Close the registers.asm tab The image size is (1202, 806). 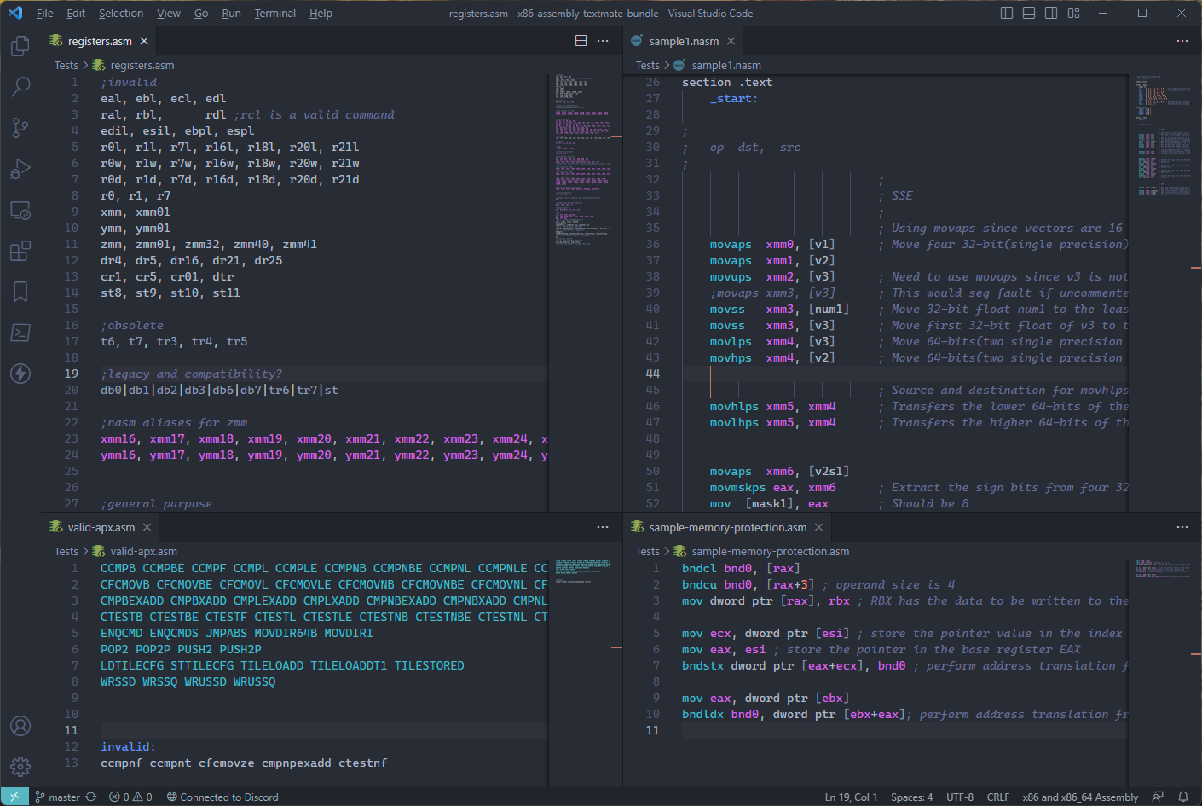pos(144,41)
